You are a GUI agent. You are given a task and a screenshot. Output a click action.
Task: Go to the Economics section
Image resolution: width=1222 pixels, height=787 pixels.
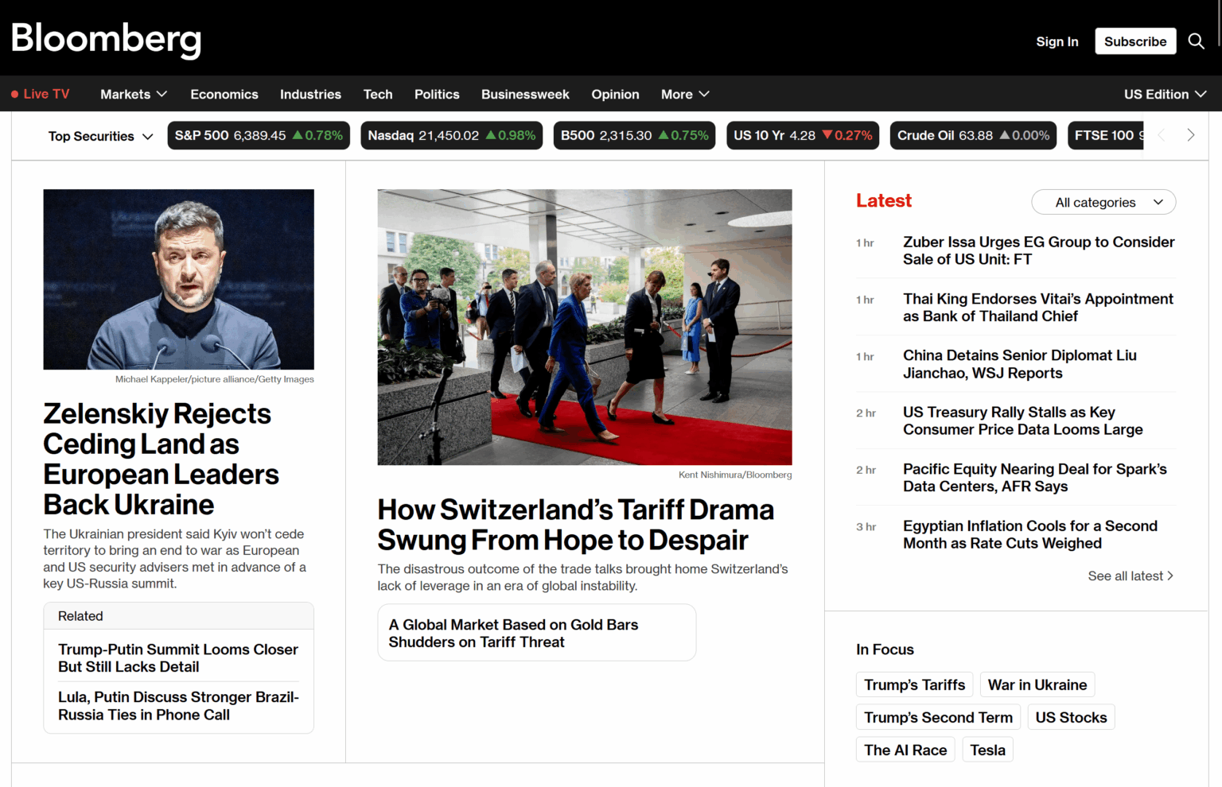point(224,94)
